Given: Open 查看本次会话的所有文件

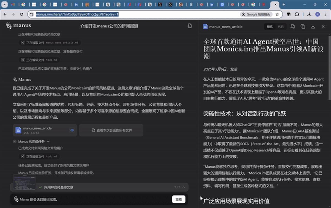Looking at the screenshot, I should tap(111, 130).
